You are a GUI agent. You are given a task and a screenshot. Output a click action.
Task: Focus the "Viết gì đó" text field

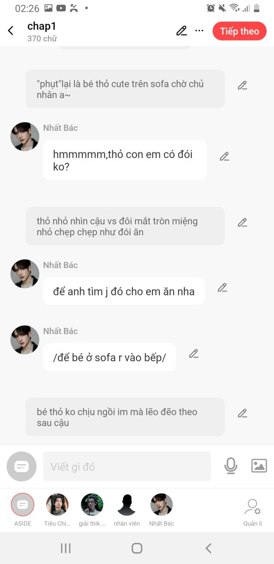click(x=127, y=467)
